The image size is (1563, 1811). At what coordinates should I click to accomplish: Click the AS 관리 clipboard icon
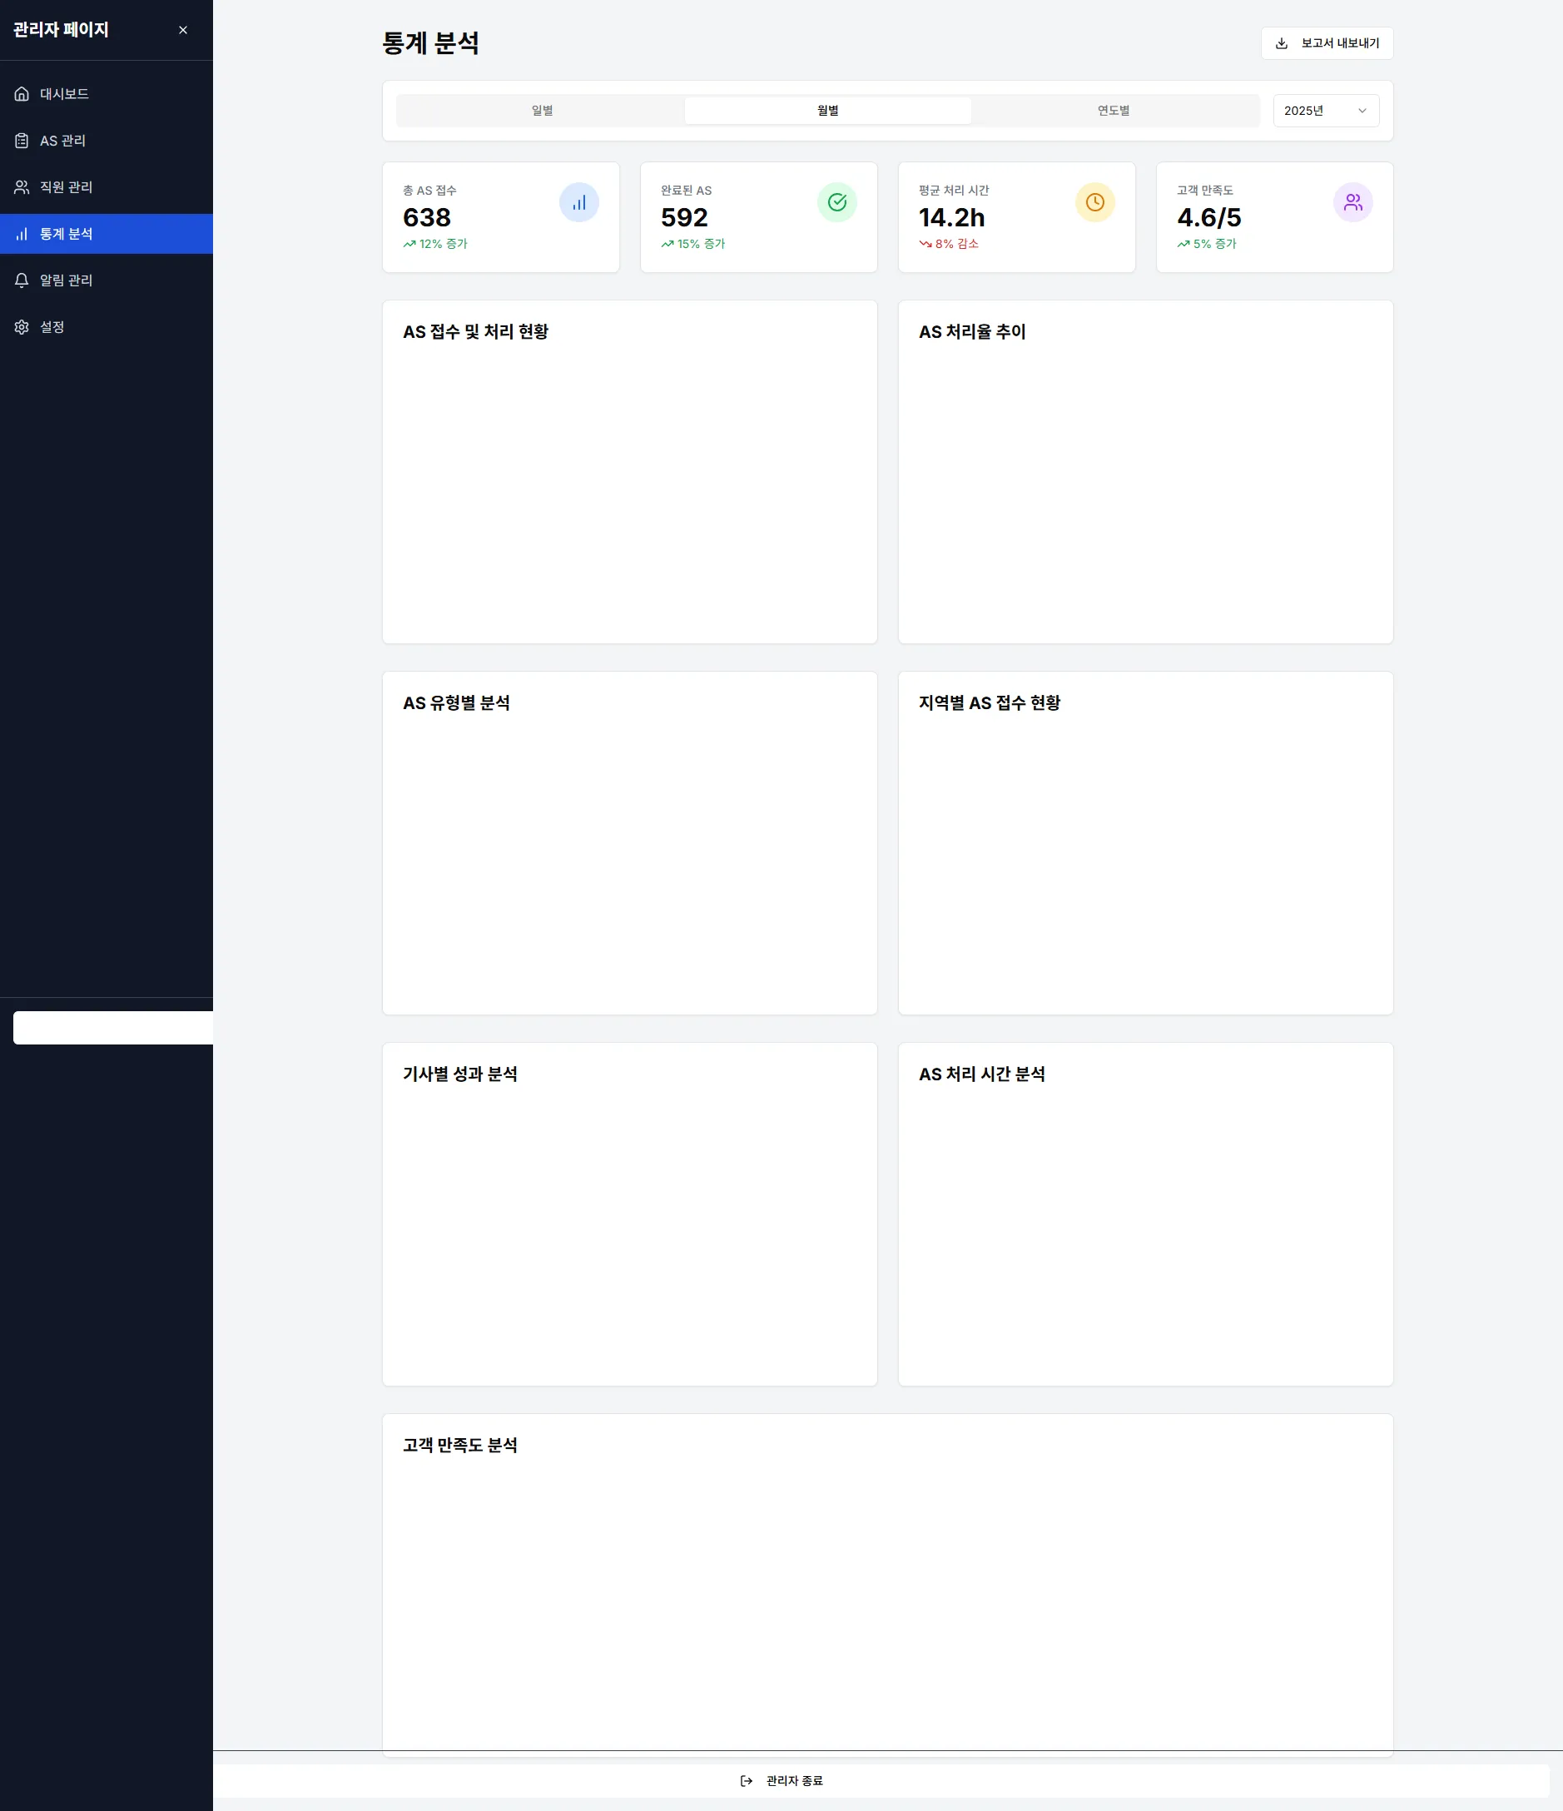pyautogui.click(x=22, y=141)
